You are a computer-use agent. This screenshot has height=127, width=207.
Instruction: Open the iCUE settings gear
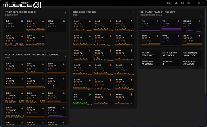click(x=189, y=3)
